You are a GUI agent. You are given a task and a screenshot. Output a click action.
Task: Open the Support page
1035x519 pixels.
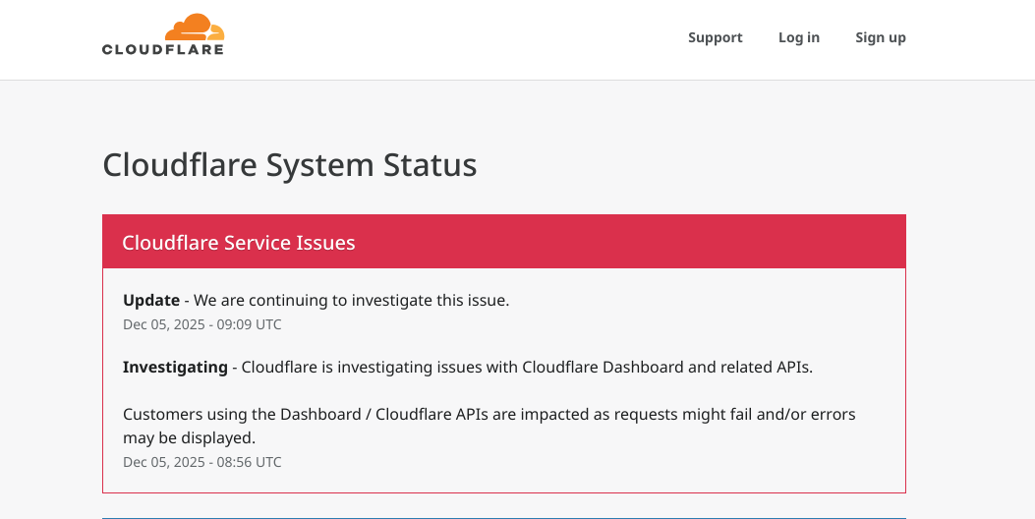[715, 37]
